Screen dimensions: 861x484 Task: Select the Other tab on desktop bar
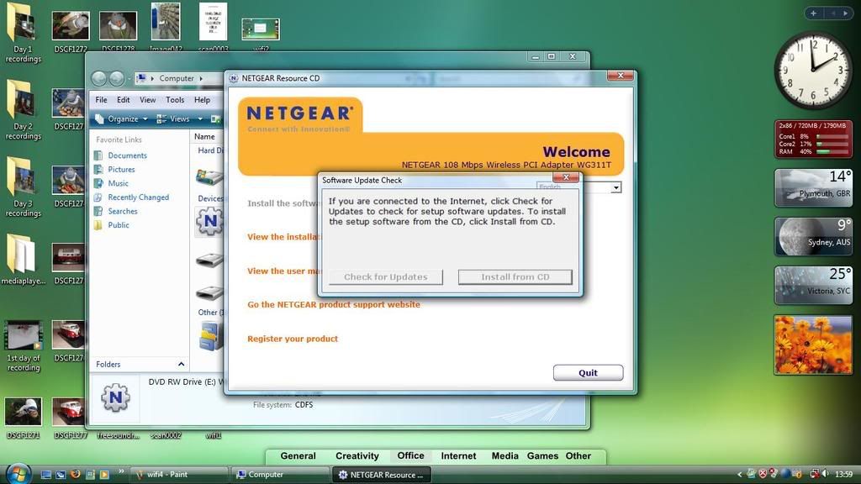578,456
